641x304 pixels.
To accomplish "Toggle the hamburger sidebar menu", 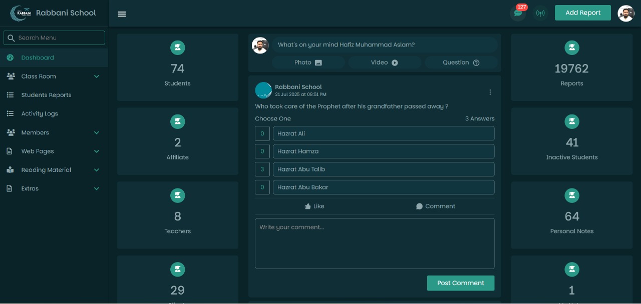I will (x=122, y=14).
